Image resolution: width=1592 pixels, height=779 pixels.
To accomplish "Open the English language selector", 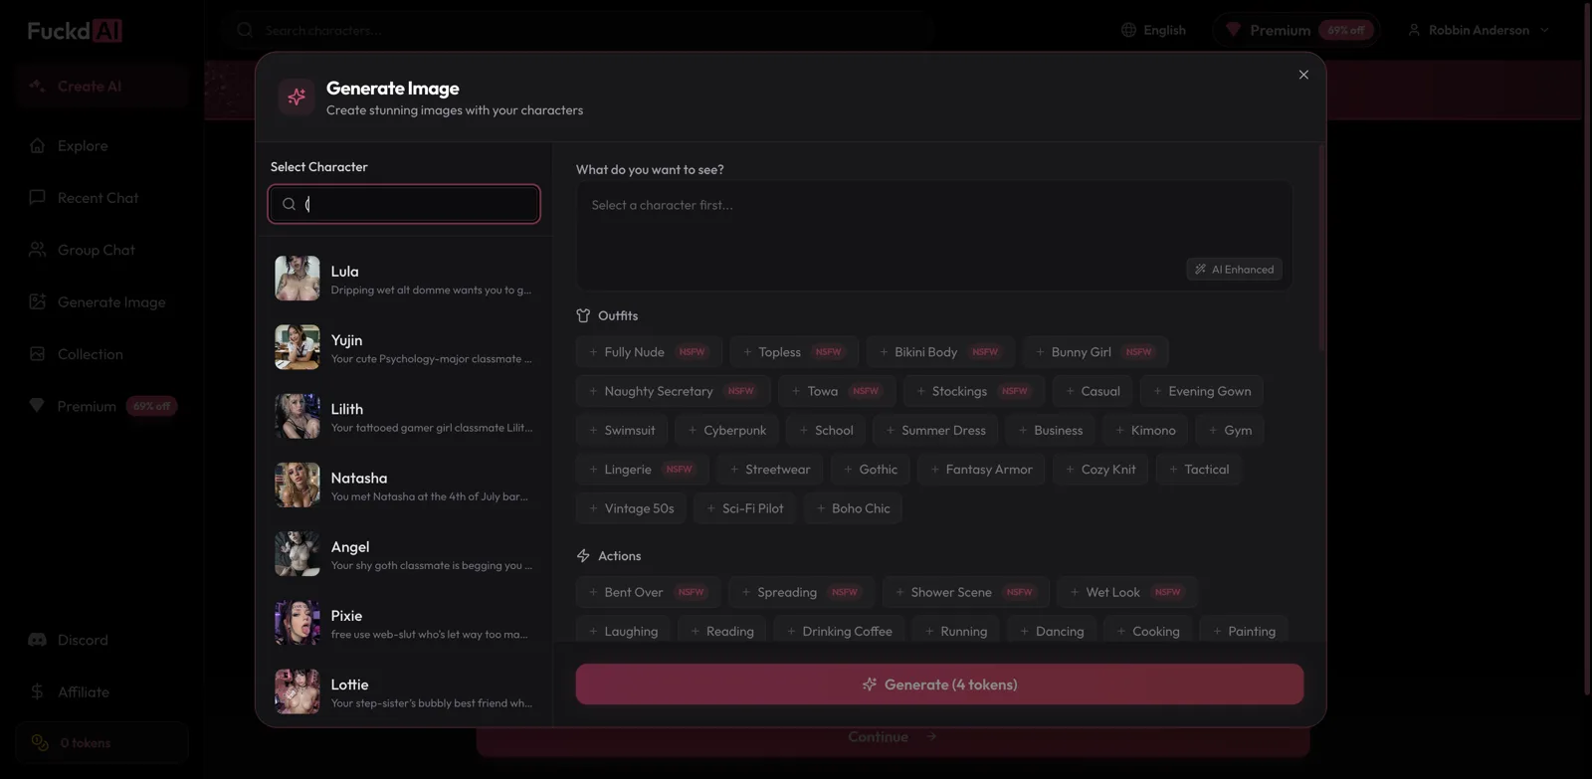I will point(1153,30).
